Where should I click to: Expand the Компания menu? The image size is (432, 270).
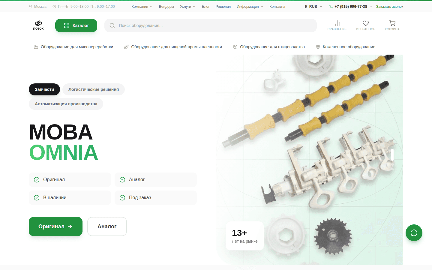tap(142, 7)
